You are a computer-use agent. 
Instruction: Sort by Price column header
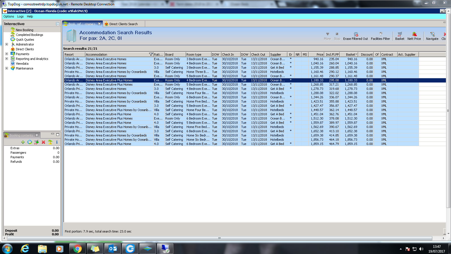click(x=316, y=55)
